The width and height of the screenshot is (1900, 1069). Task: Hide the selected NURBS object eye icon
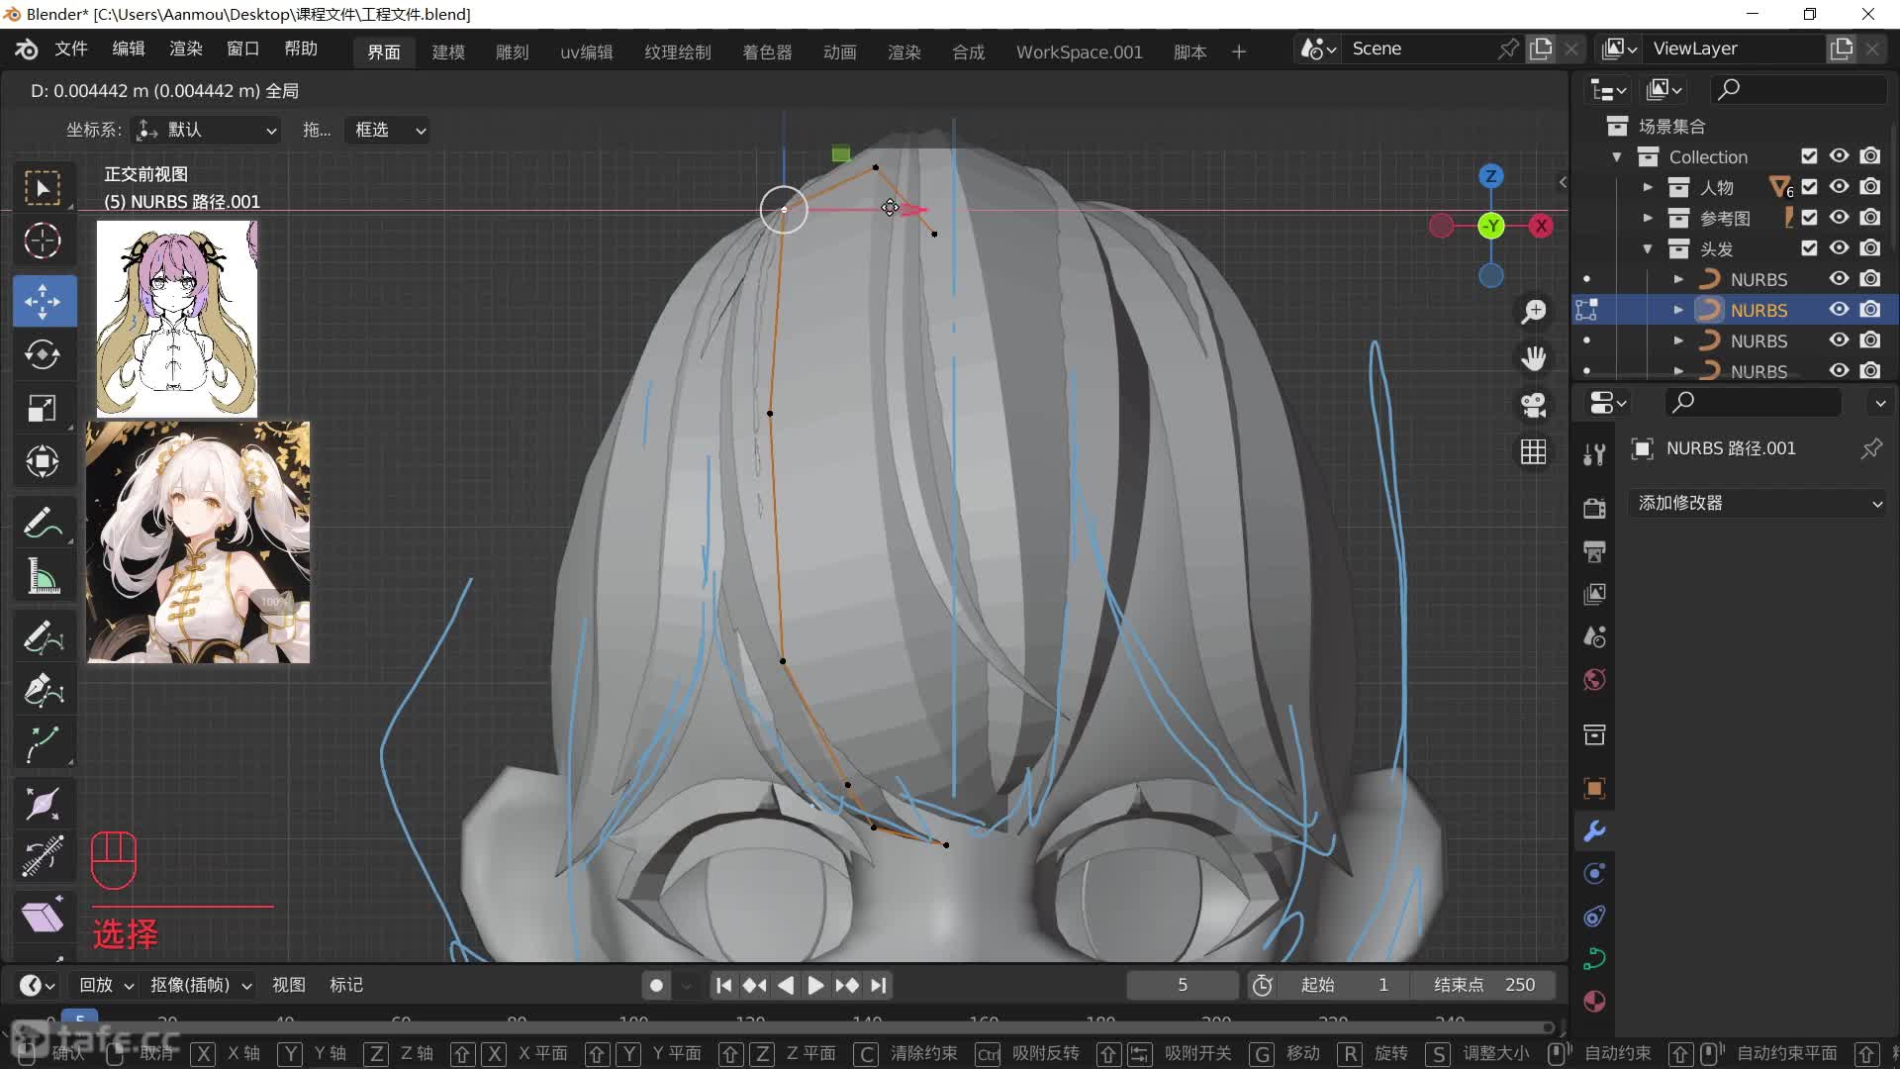pos(1839,309)
